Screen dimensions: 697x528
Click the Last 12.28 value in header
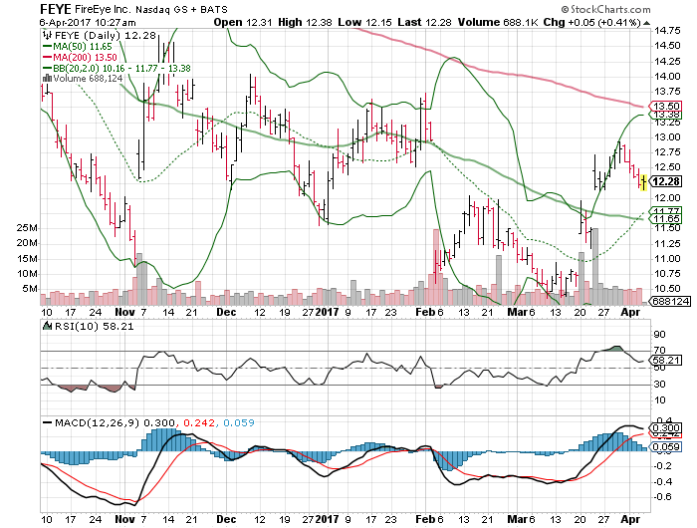click(424, 22)
